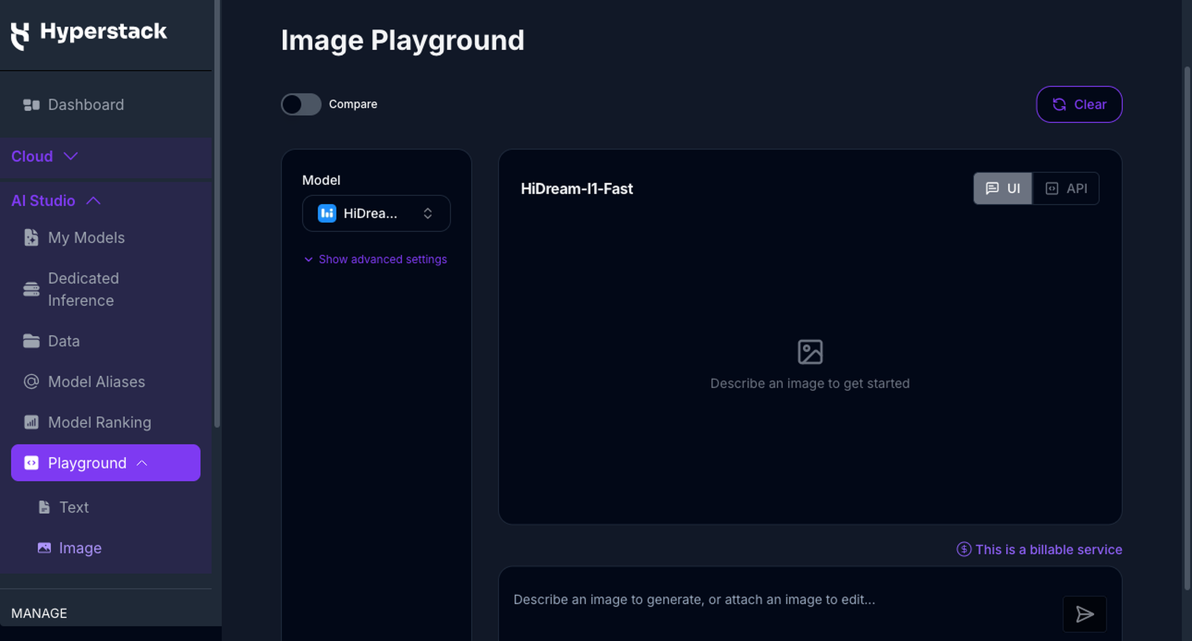
Task: Expand Show advanced settings
Action: tap(375, 259)
